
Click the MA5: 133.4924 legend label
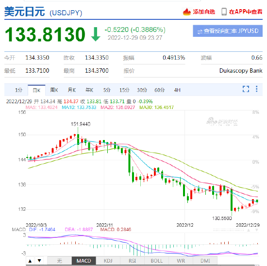point(41,108)
